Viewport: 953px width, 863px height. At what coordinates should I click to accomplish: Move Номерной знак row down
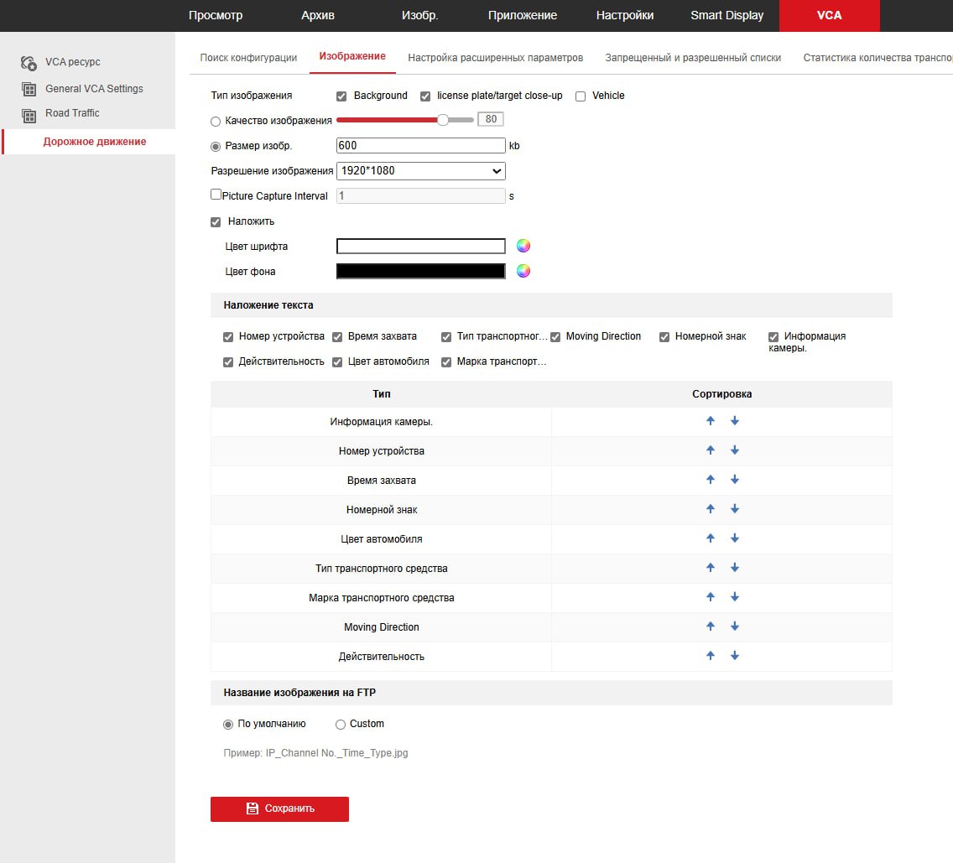[x=734, y=509]
